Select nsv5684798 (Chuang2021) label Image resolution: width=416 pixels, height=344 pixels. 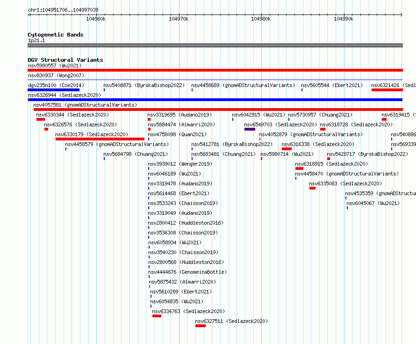pos(136,154)
